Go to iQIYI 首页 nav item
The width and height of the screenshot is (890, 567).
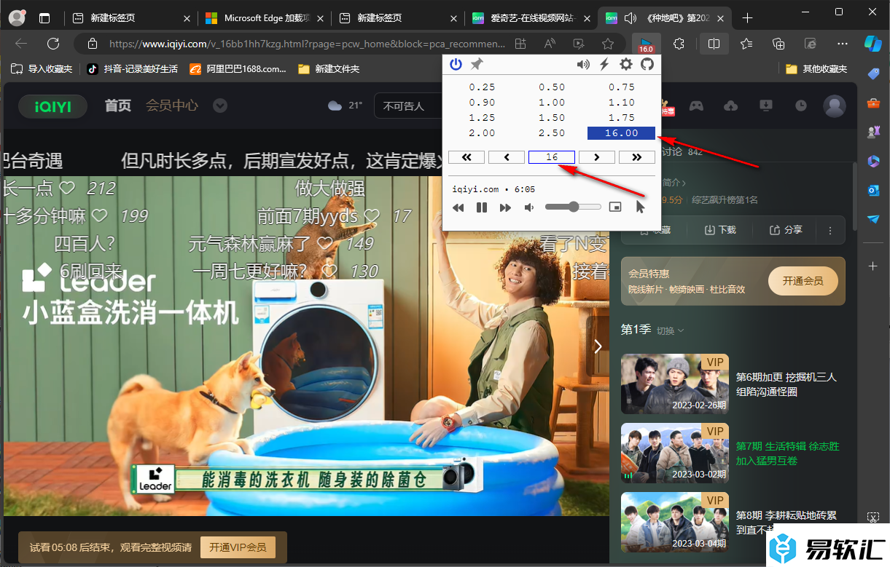[x=118, y=106]
